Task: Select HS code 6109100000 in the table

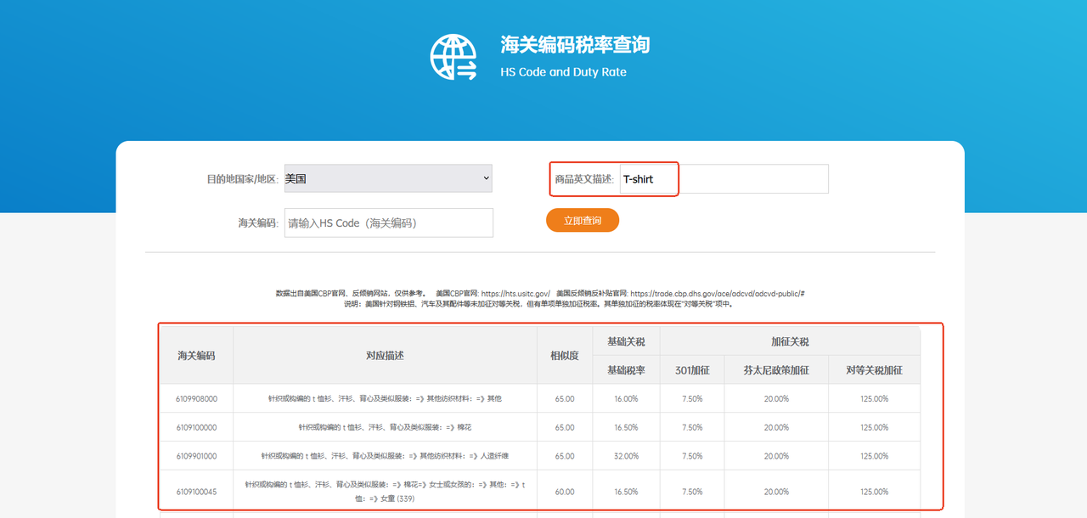Action: [x=196, y=427]
